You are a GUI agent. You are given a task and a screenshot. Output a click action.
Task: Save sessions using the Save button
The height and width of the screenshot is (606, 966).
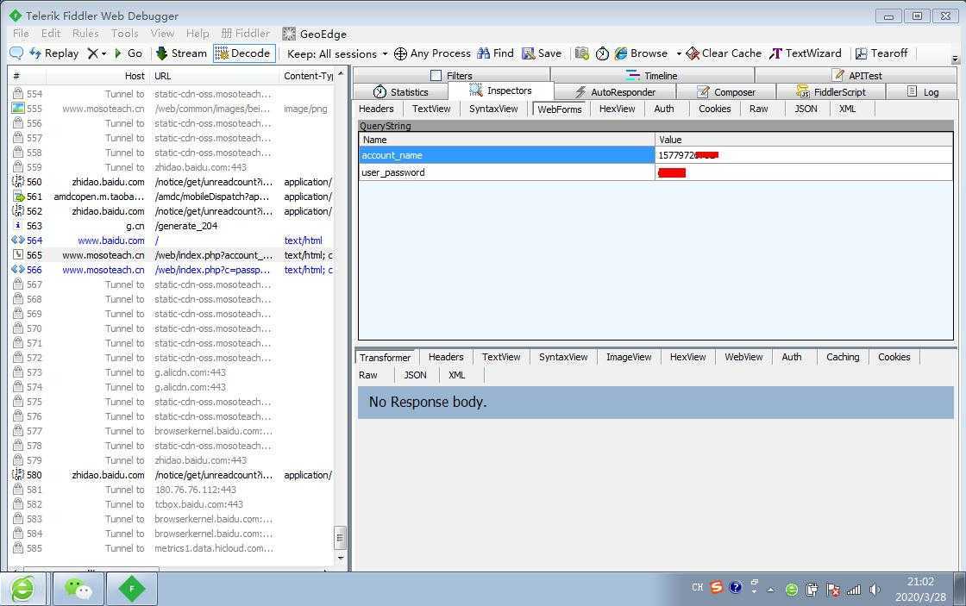point(542,53)
